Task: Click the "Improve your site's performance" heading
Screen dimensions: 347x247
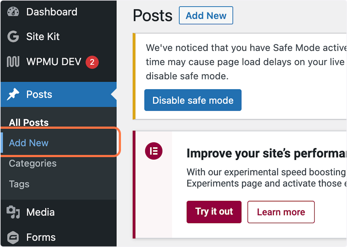Action: tap(267, 153)
